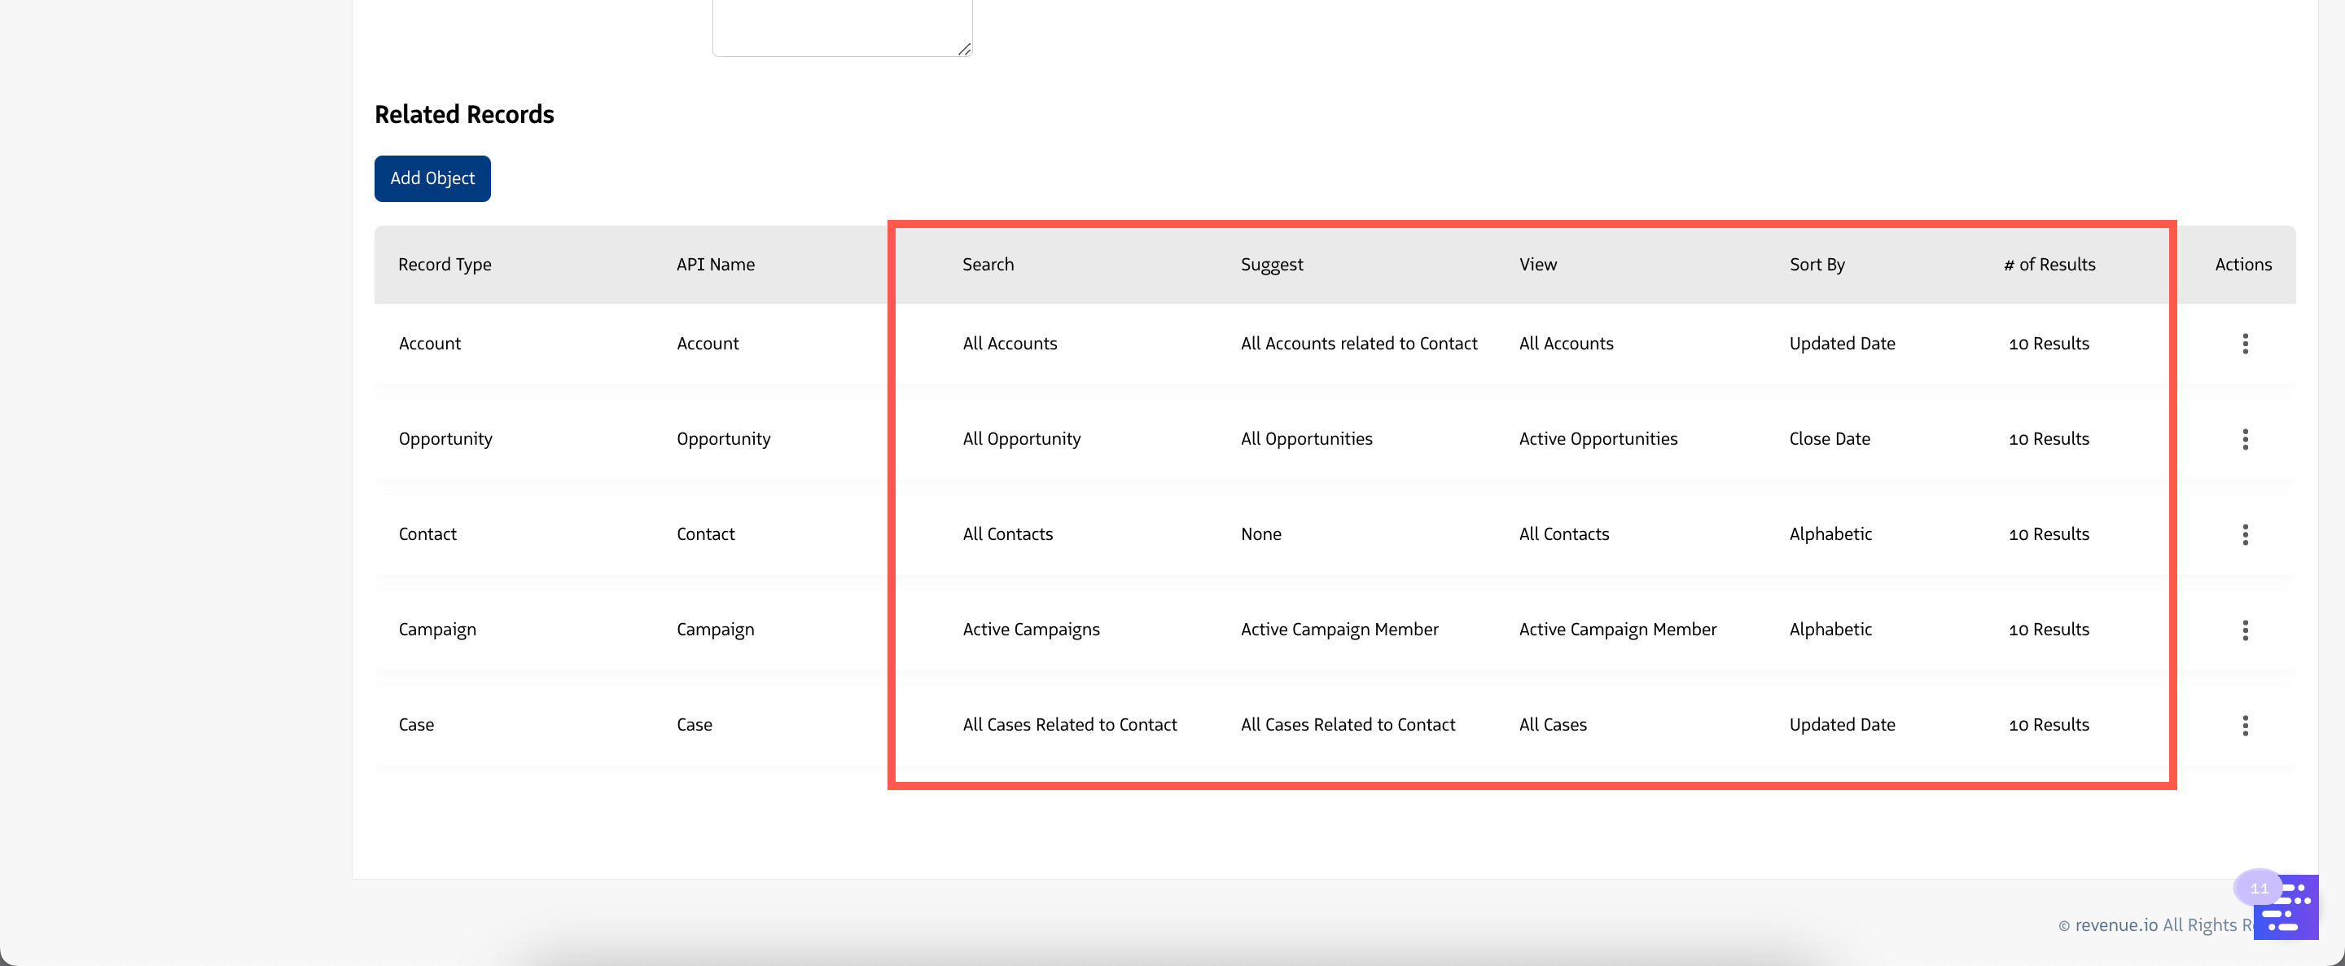
Task: Click the revenue.io copyright footer text
Action: 2154,925
